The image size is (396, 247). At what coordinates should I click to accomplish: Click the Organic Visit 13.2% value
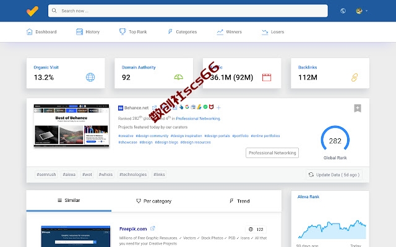(44, 77)
